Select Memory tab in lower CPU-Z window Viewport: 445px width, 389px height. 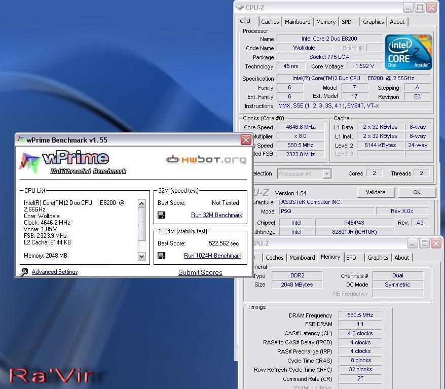pos(330,257)
